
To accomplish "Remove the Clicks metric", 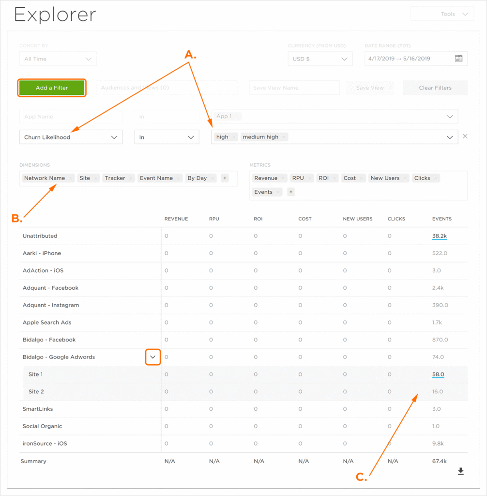I will [x=436, y=178].
